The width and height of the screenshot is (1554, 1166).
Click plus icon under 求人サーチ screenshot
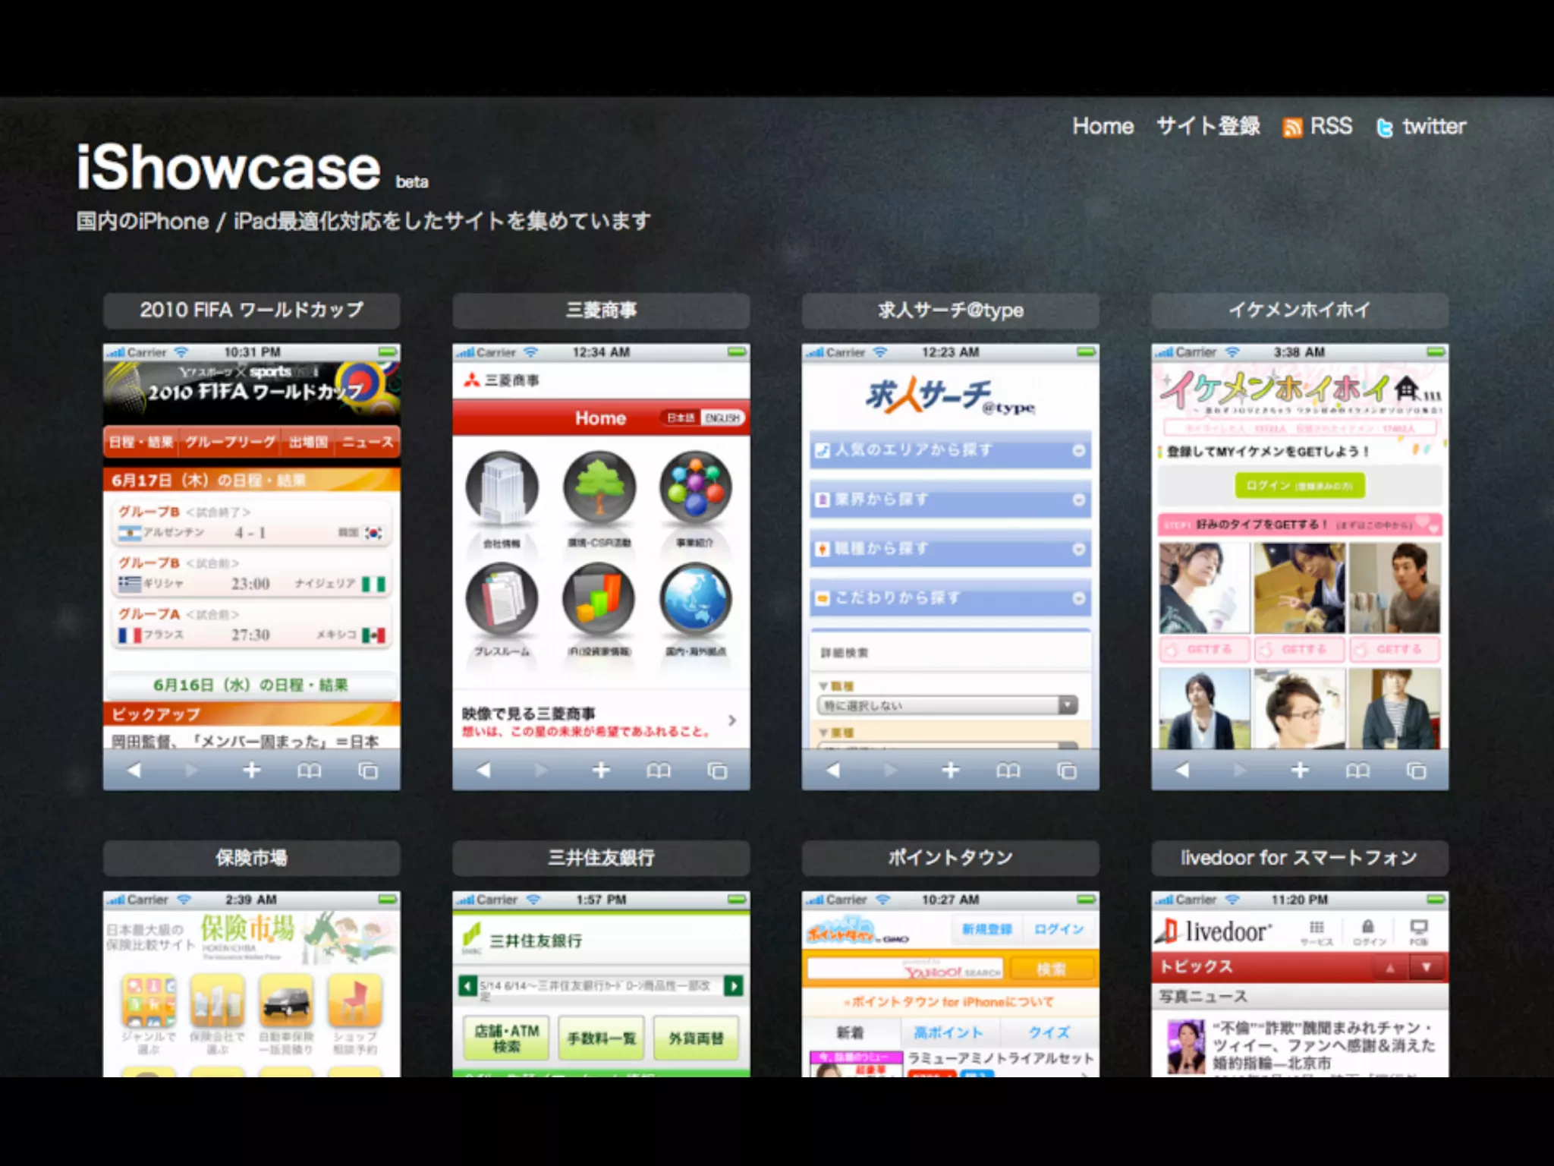pos(950,771)
